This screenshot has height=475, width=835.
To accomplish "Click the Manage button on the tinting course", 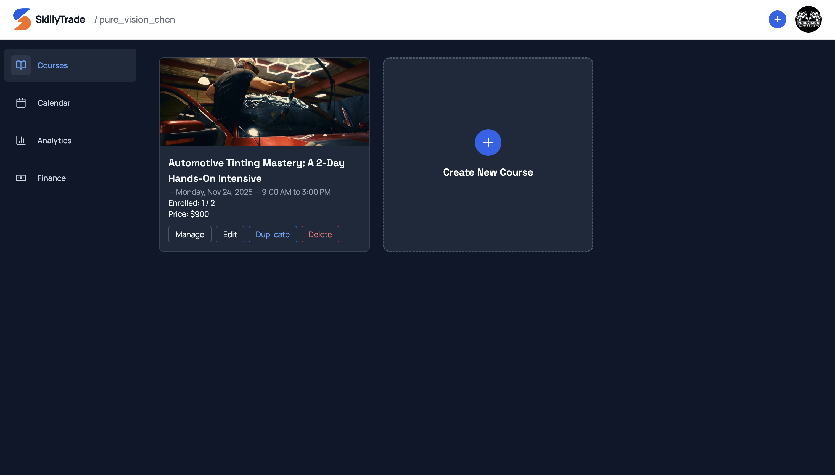I will pos(189,234).
